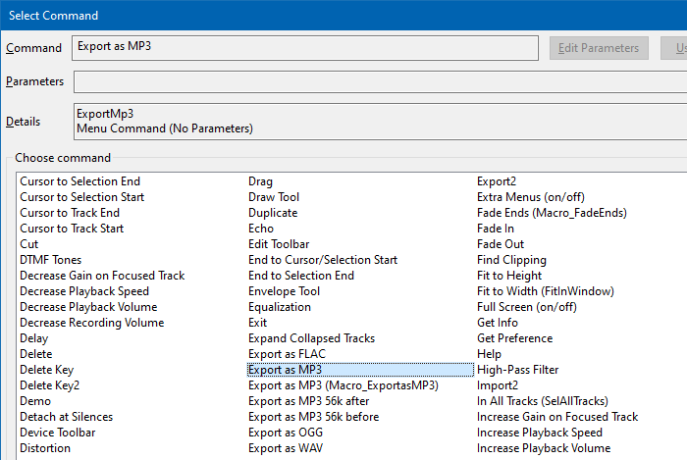The height and width of the screenshot is (460, 687).
Task: Select Increase Playback Speed command
Action: coord(540,433)
